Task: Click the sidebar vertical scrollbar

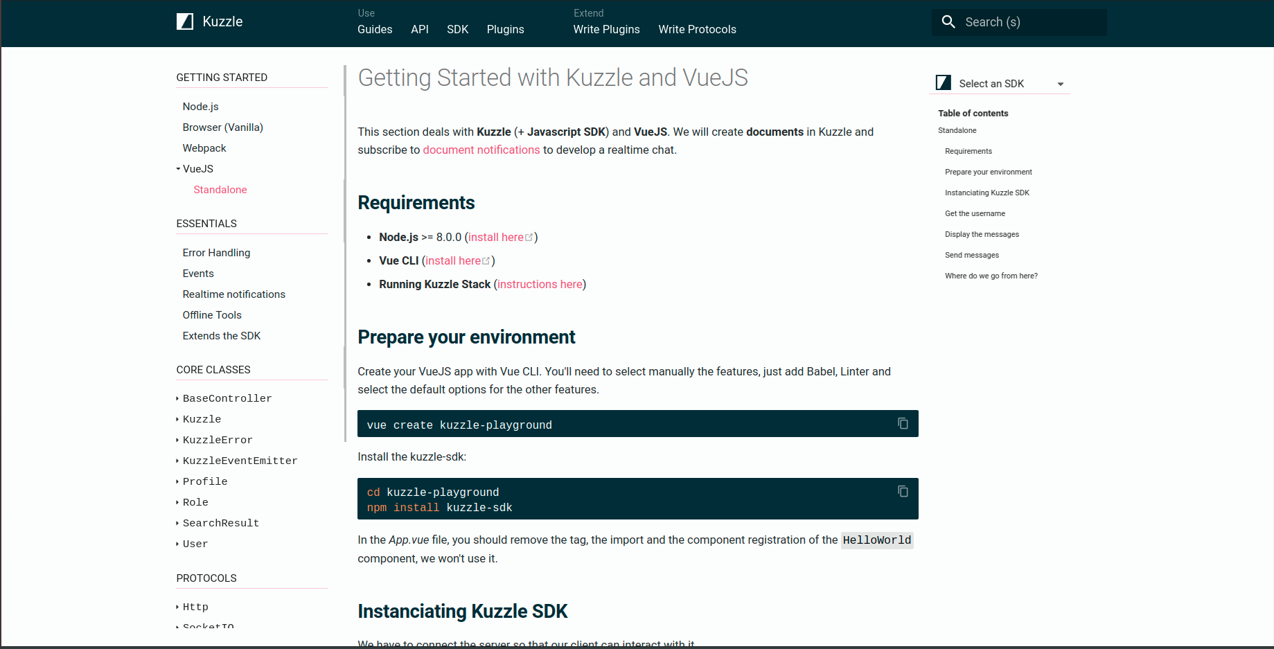Action: (345, 254)
